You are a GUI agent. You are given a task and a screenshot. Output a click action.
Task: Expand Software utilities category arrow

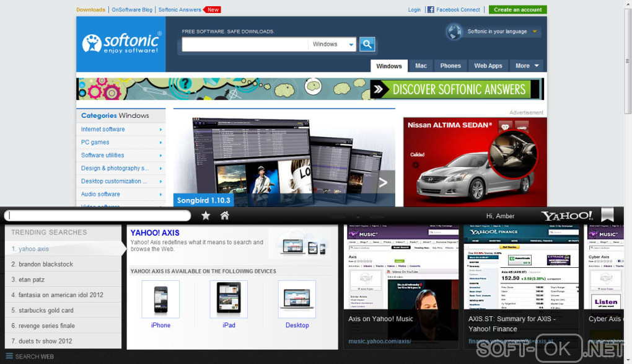pos(160,156)
